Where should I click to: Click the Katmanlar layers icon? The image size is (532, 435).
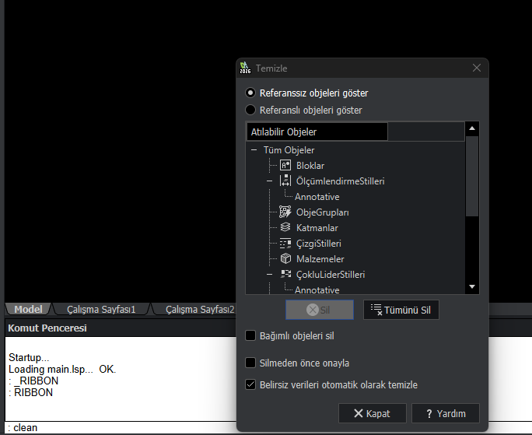[x=285, y=227]
